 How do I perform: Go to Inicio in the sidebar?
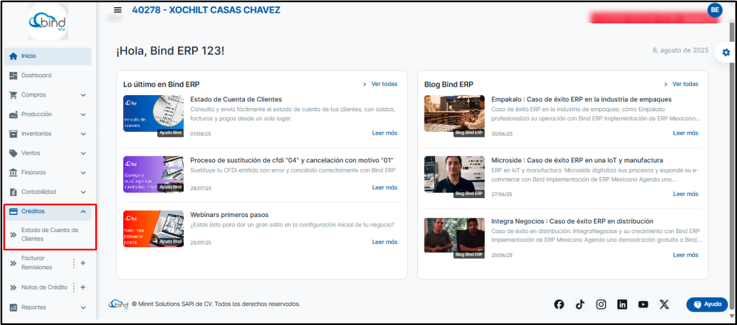pyautogui.click(x=48, y=56)
